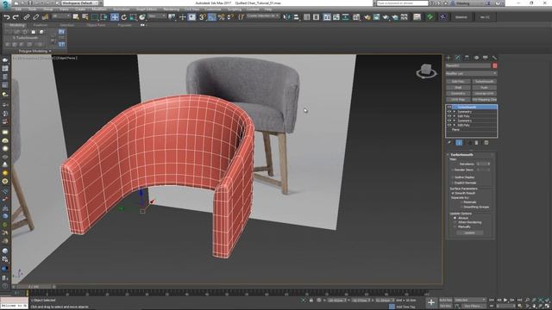Click the object color swatch beside name
The image size is (552, 310).
click(494, 65)
